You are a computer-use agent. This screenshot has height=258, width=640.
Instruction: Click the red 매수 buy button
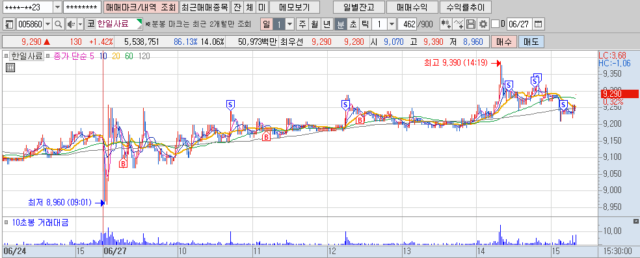point(505,42)
